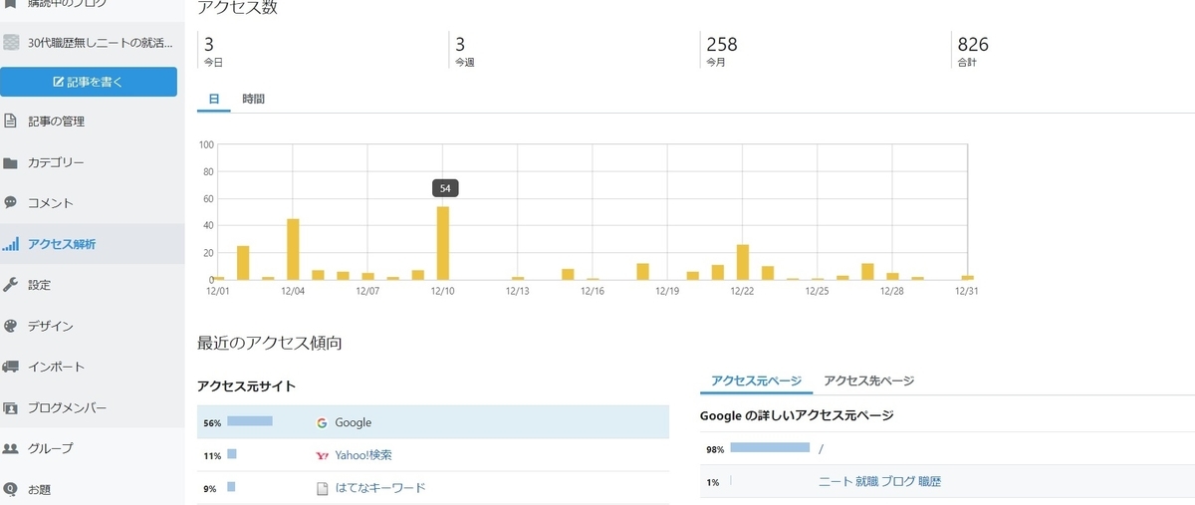Click the wrench icon beside 設定
Viewport: 1195px width, 505px height.
[x=11, y=284]
